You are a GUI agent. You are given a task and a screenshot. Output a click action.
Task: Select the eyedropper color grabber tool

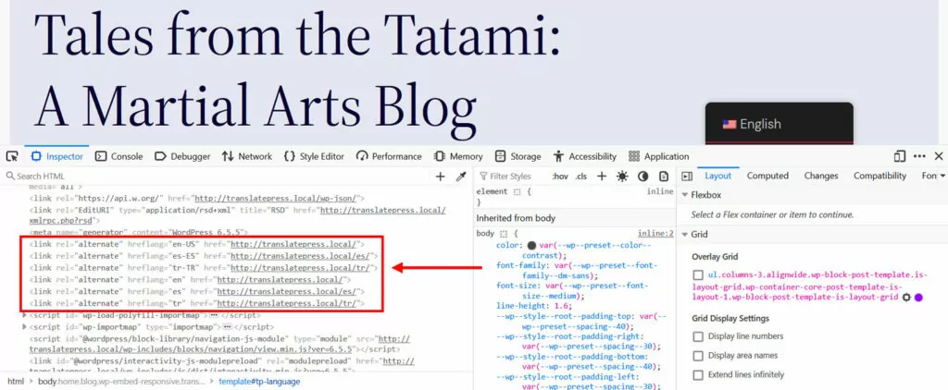click(x=461, y=177)
